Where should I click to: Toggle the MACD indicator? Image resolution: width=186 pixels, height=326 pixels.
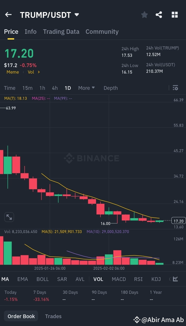pos(119,279)
